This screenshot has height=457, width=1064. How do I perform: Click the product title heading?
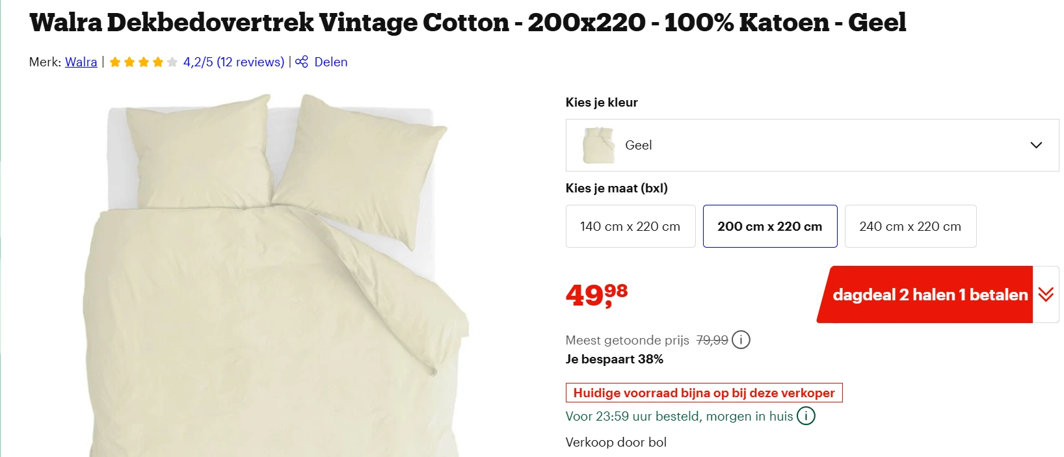pos(467,23)
